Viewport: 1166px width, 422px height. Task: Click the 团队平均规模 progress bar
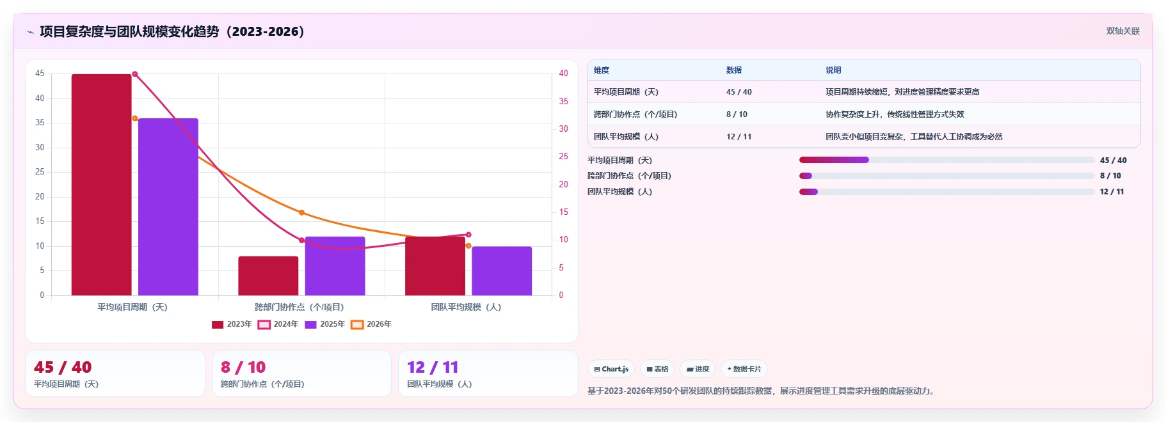946,192
